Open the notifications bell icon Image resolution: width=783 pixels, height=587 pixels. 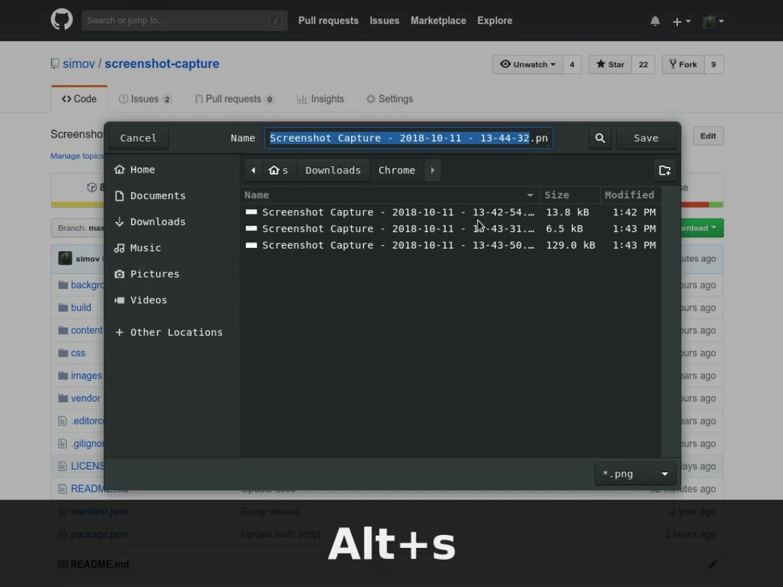pyautogui.click(x=655, y=21)
